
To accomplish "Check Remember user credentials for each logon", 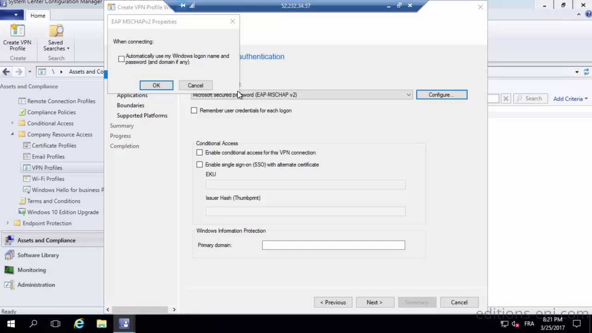I will 194,111.
